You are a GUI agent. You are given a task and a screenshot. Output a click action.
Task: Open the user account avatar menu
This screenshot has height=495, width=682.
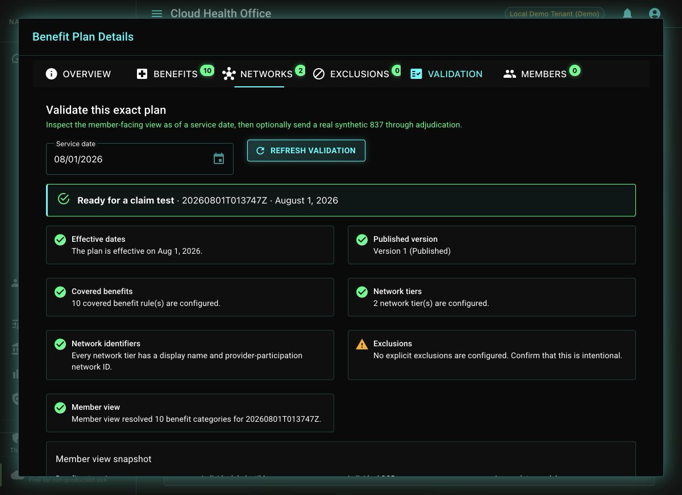point(654,13)
